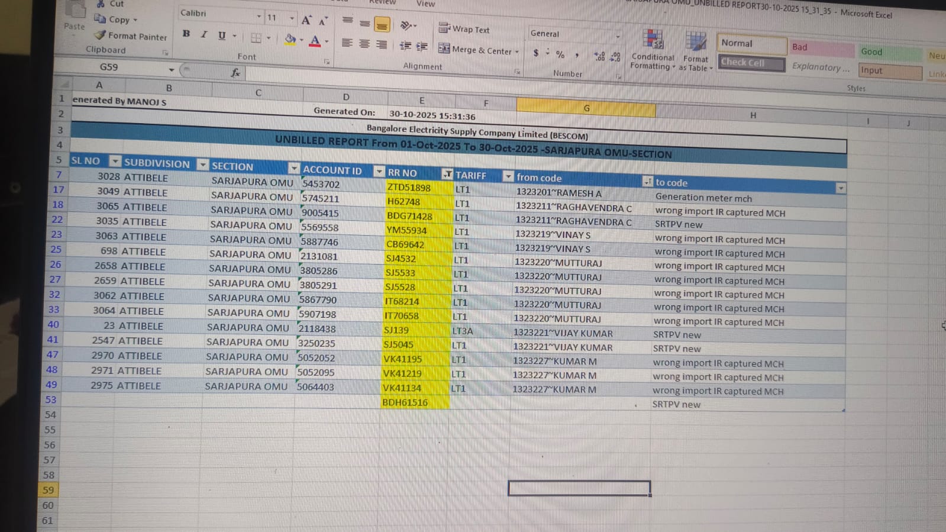Click the Select All corner button
Screen dimensions: 946x532
click(63, 83)
